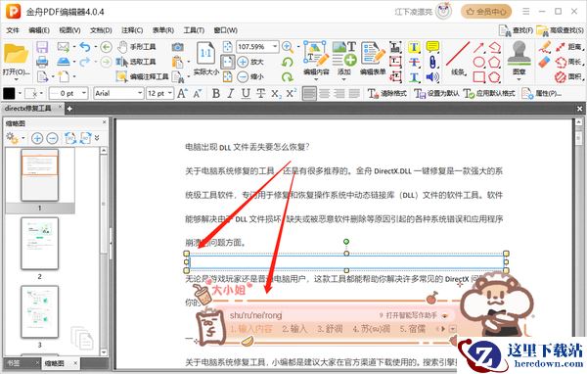Expand the Stamp (图章) dropdown
This screenshot has width=587, height=374.
(x=519, y=79)
